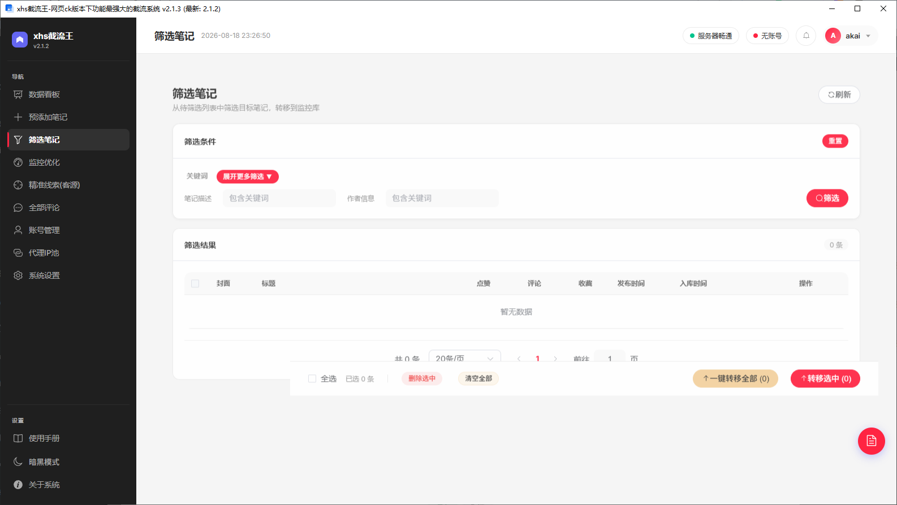Click the target icon for 精准线索(客源)

(18, 185)
